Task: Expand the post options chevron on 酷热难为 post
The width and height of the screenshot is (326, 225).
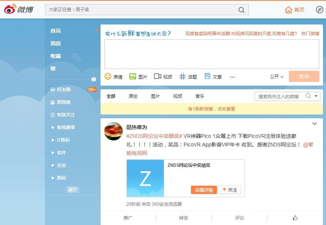Action: point(315,123)
